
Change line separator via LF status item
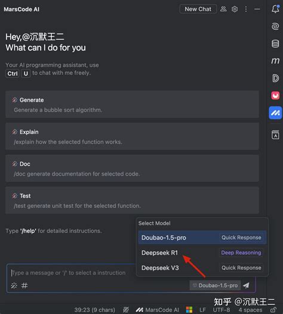point(202,310)
